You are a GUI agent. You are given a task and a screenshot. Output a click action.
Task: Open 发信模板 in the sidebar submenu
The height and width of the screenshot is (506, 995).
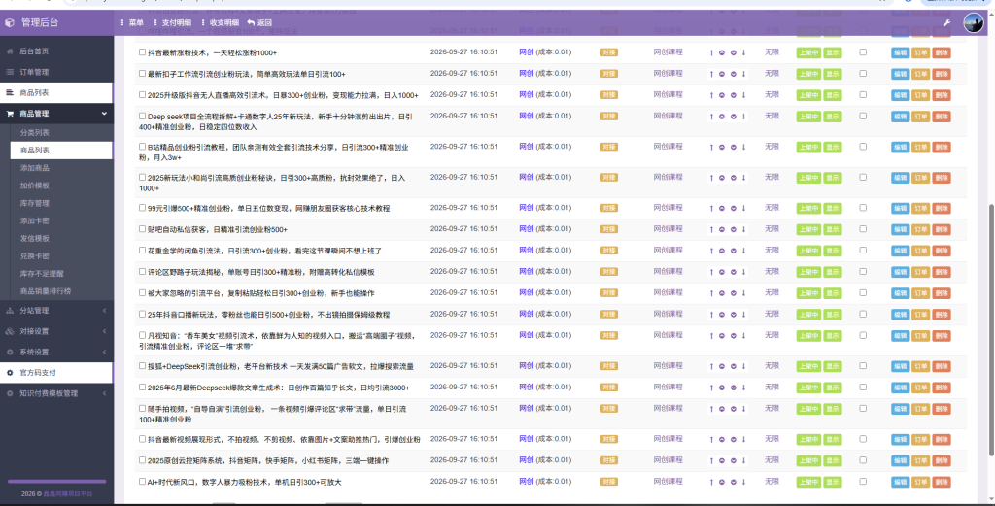click(x=35, y=238)
